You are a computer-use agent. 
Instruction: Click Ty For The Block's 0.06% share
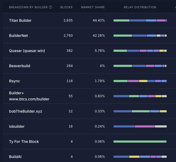(100, 142)
